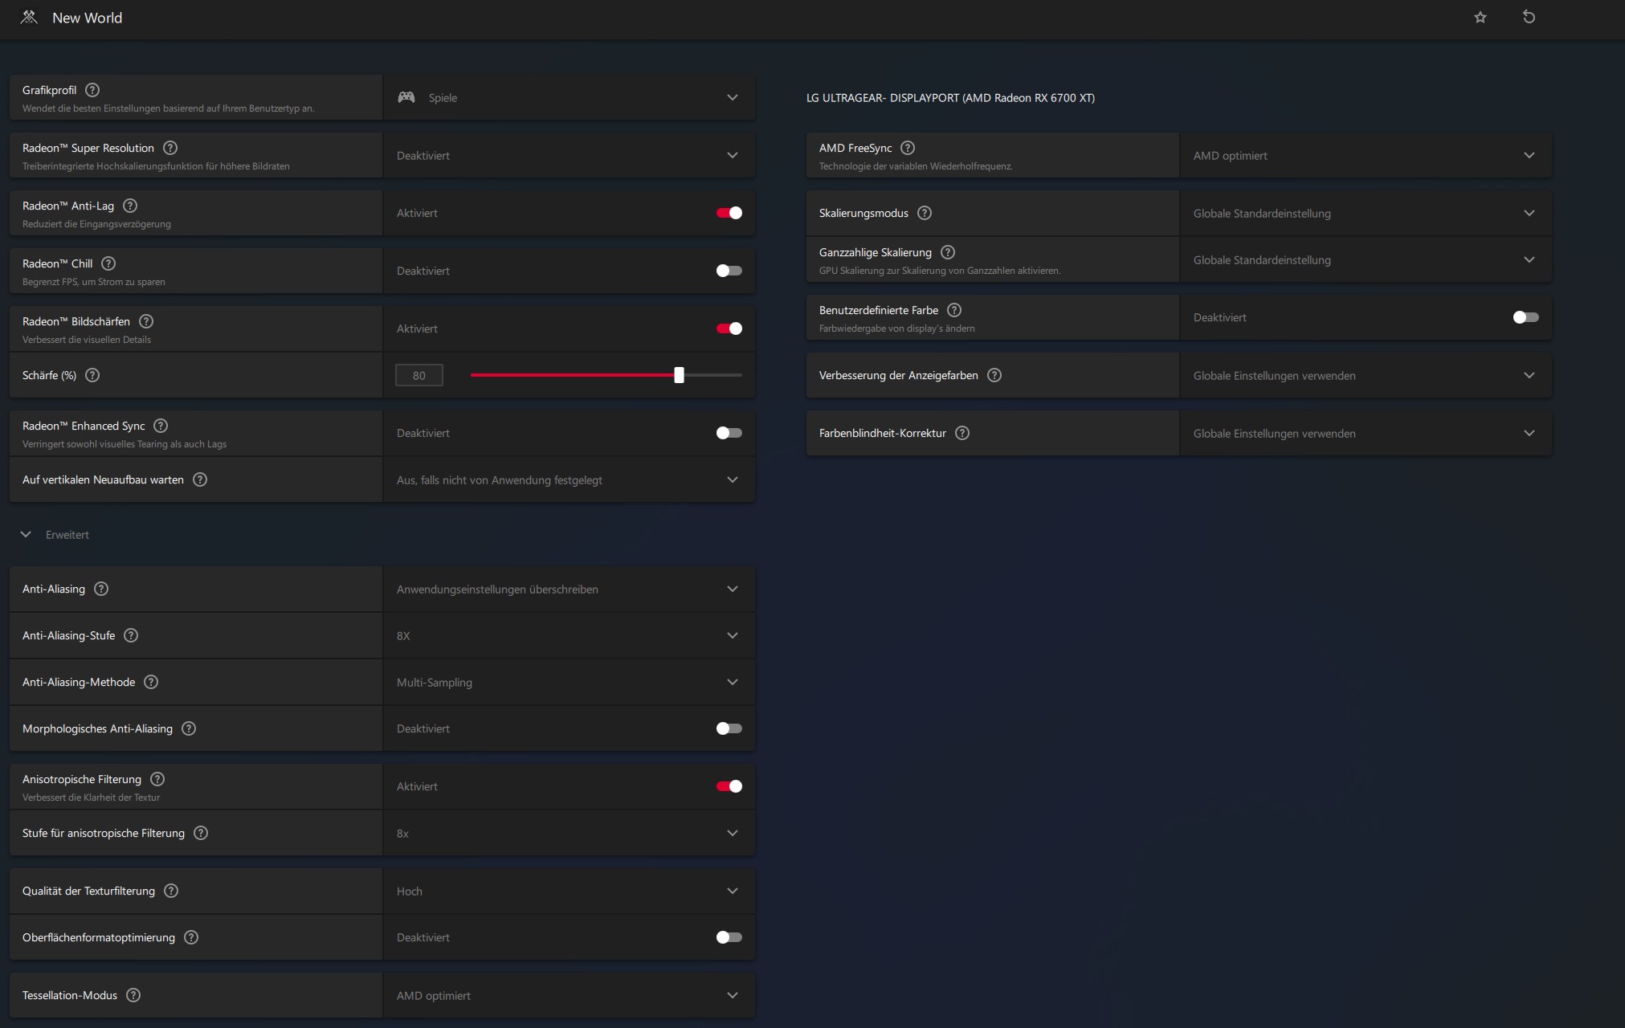Show help for Tessellation-Modus
This screenshot has height=1028, width=1625.
pyautogui.click(x=133, y=995)
